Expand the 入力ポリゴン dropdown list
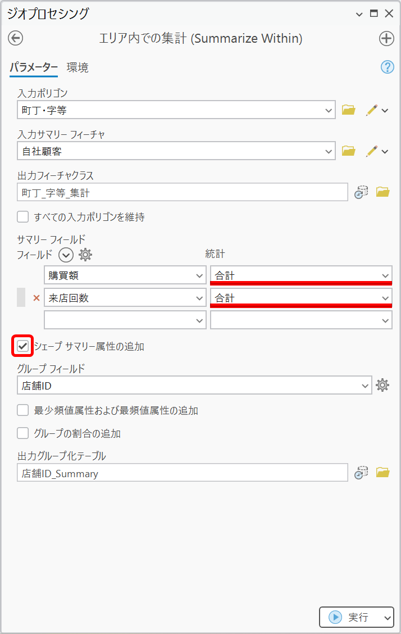Viewport: 401px width, 634px height. (x=329, y=110)
